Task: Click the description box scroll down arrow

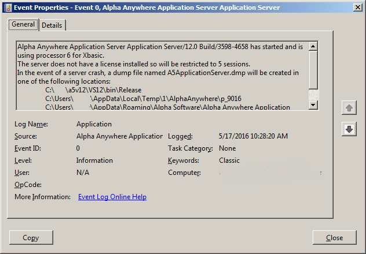Action: click(x=313, y=104)
